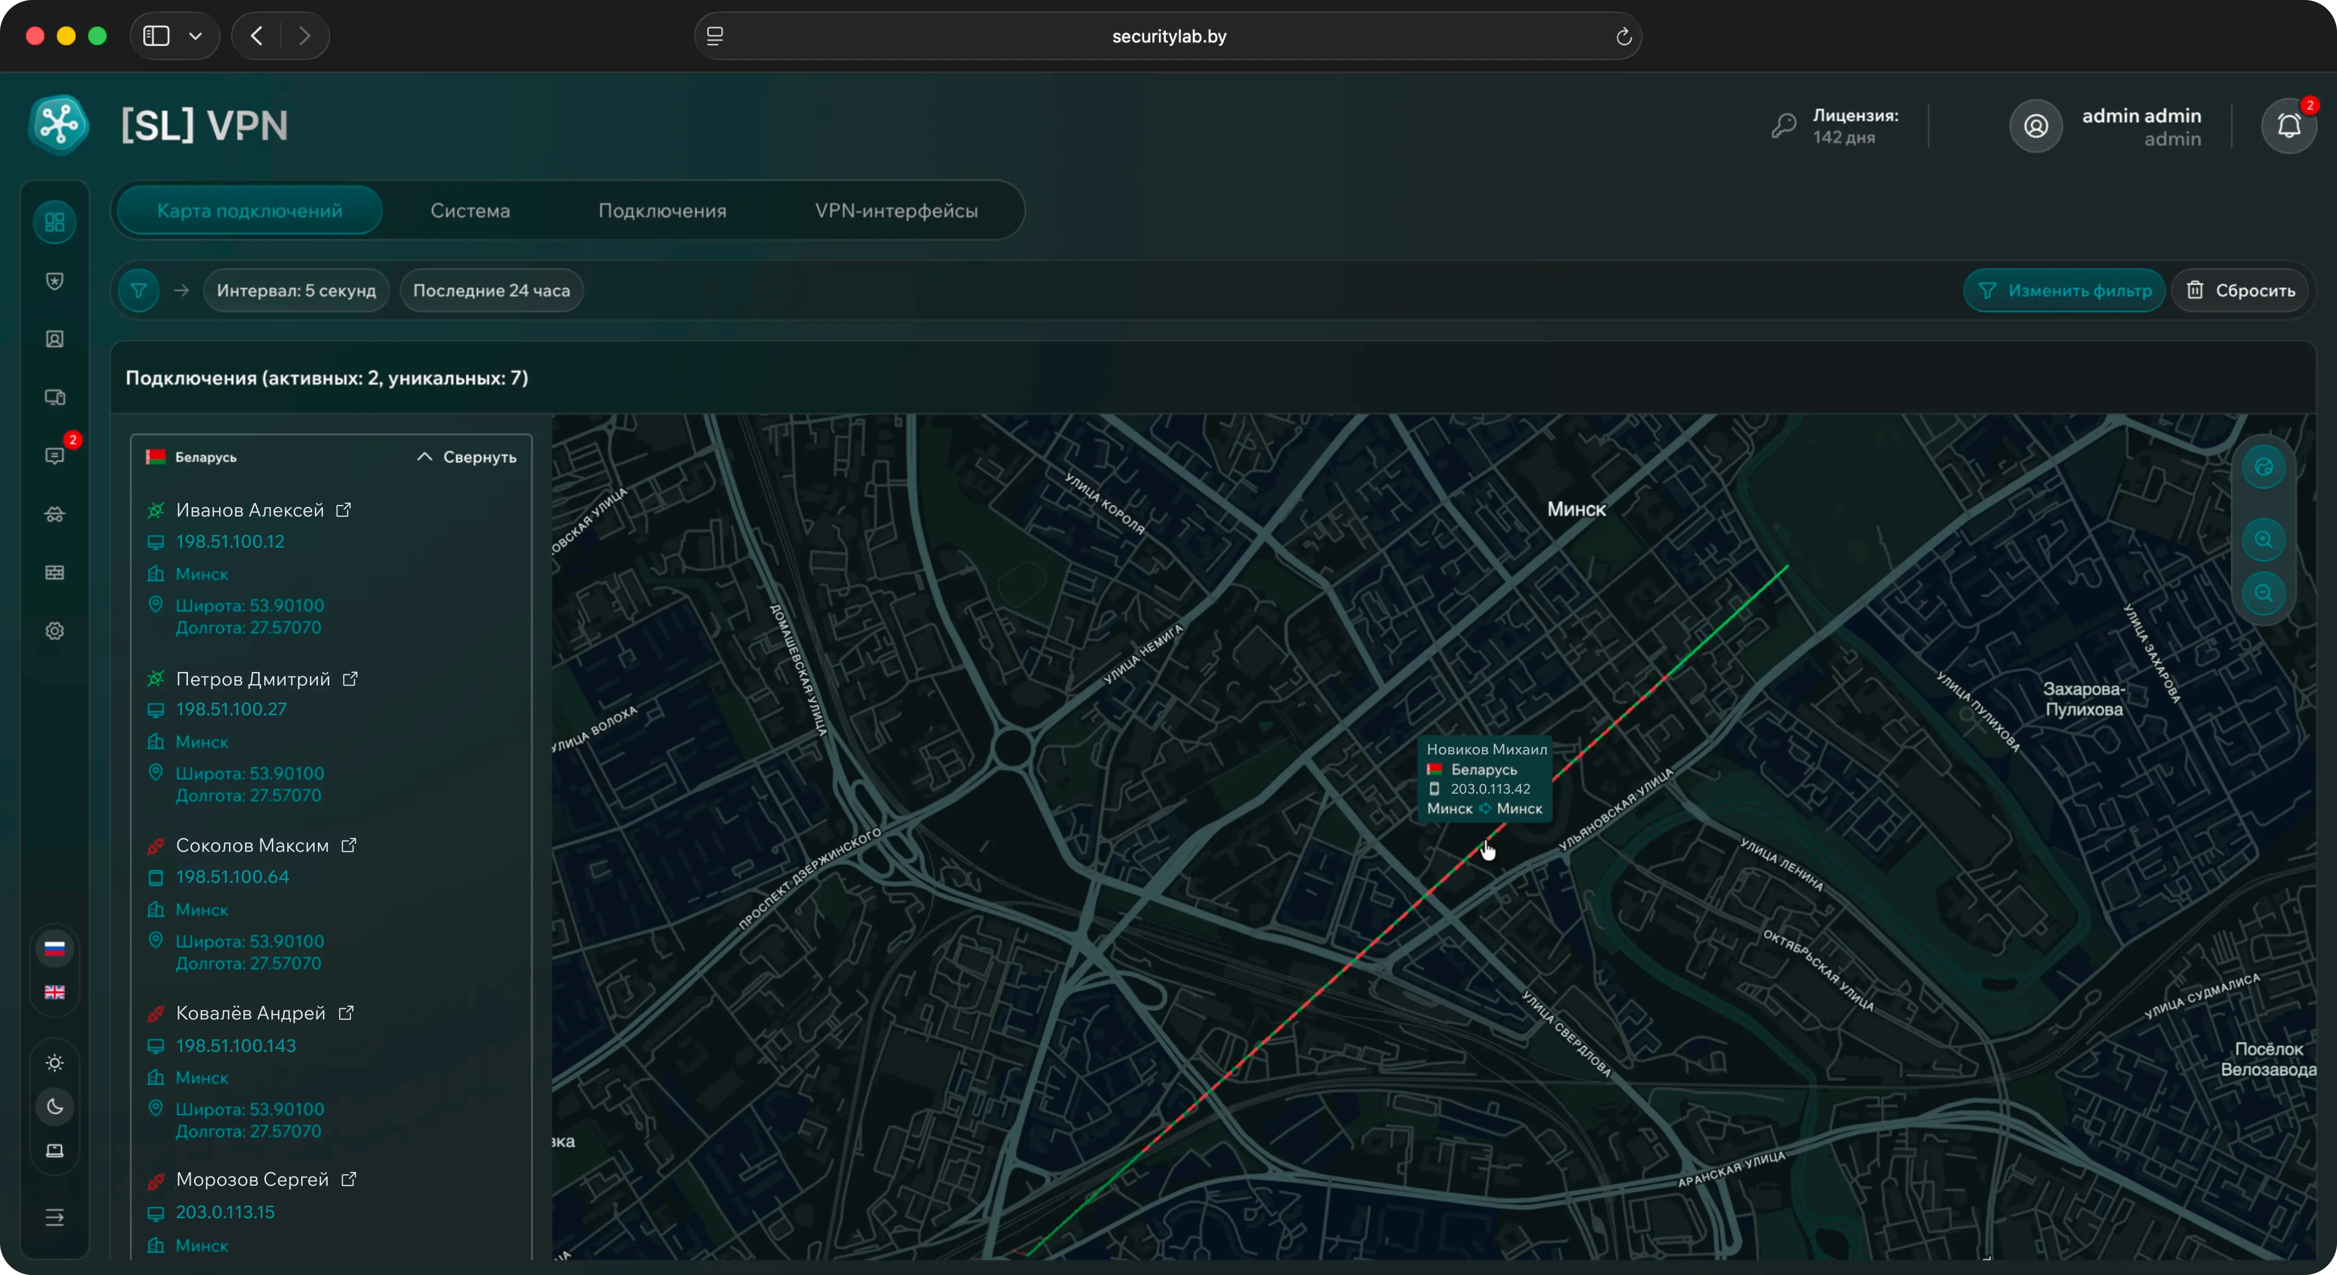
Task: Click Иванов Алексей green connection status icon
Action: (155, 511)
